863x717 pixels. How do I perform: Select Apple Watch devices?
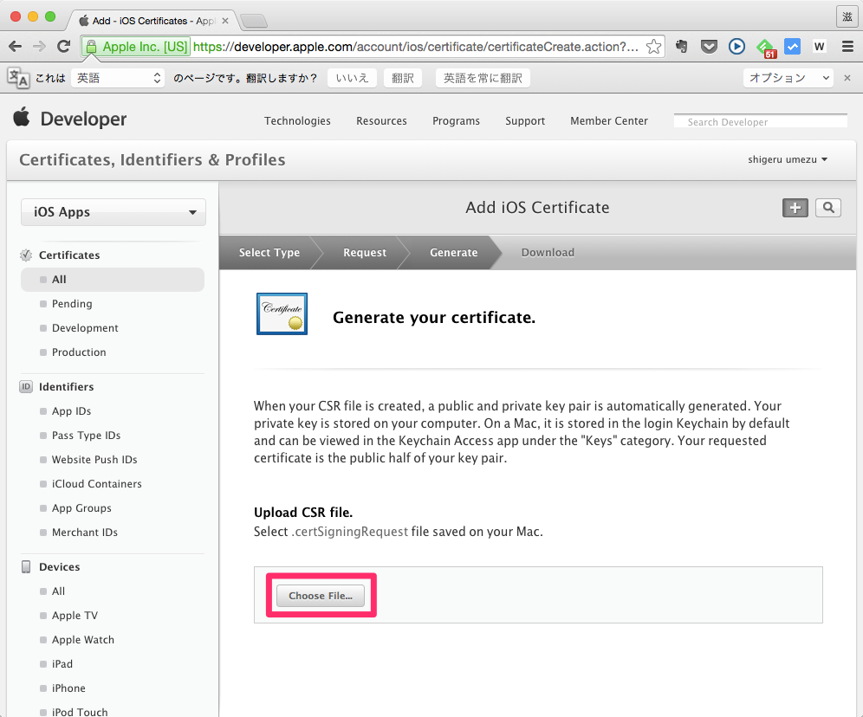(x=82, y=639)
